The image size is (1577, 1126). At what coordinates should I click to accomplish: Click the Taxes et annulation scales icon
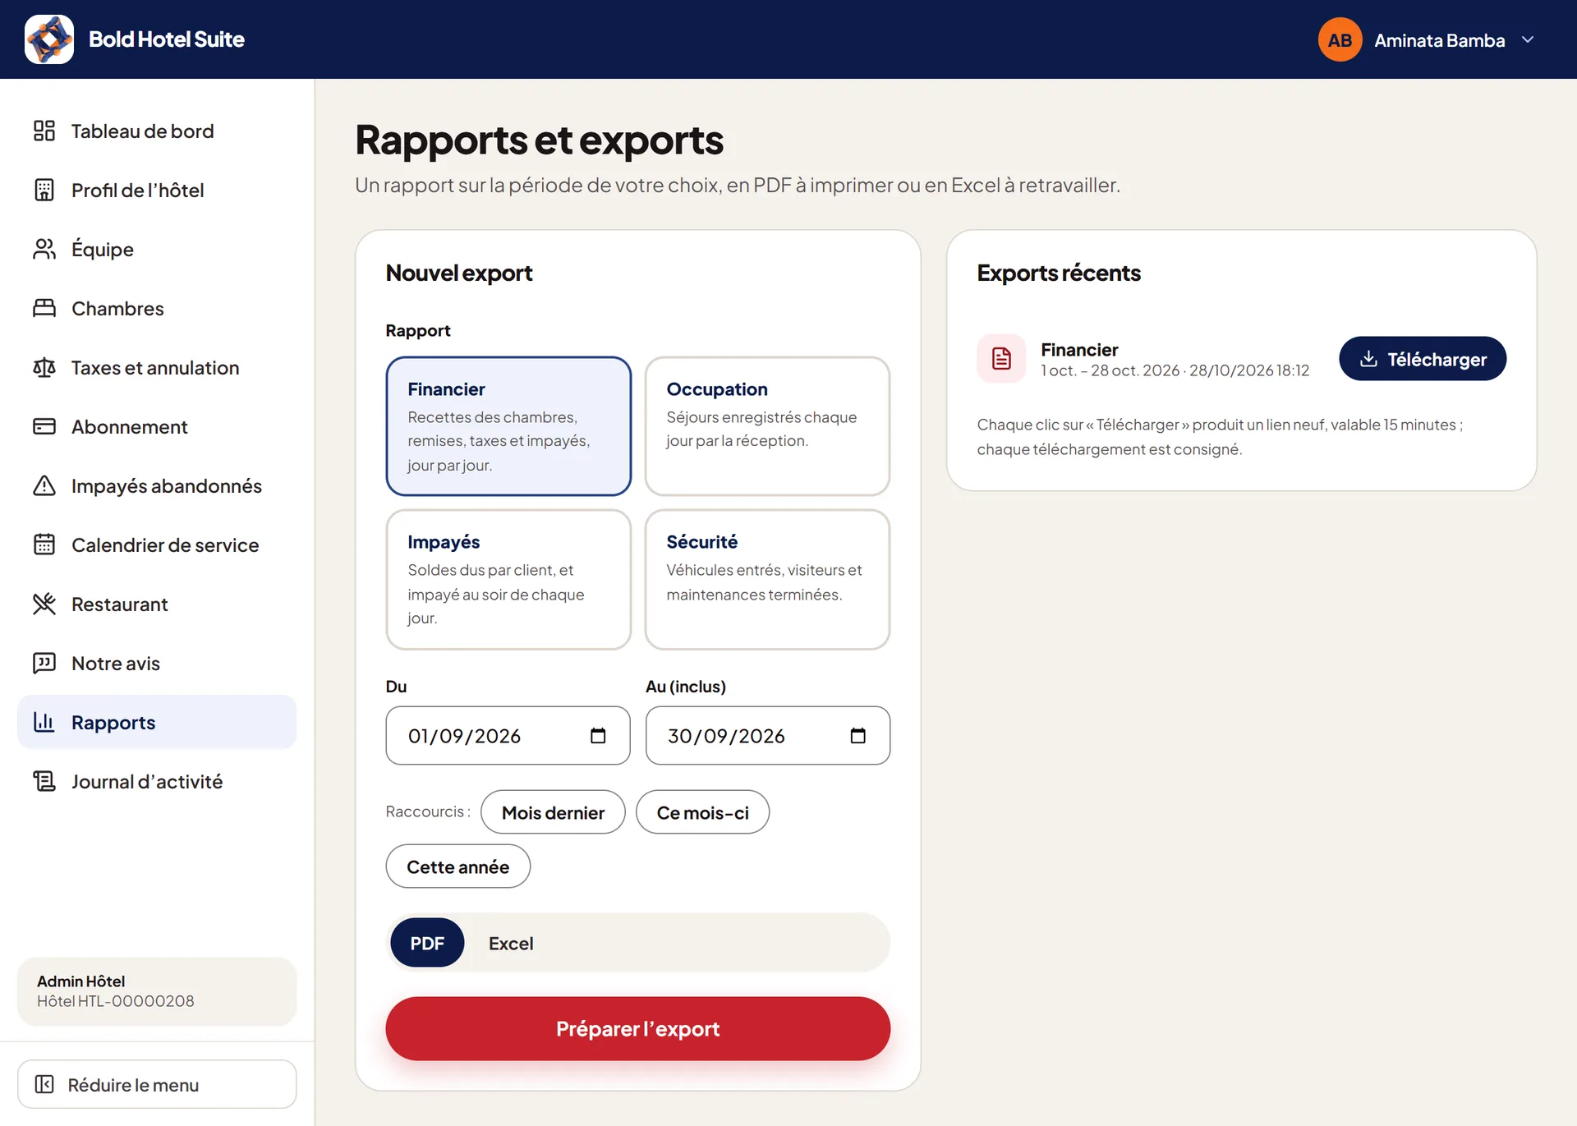coord(44,367)
